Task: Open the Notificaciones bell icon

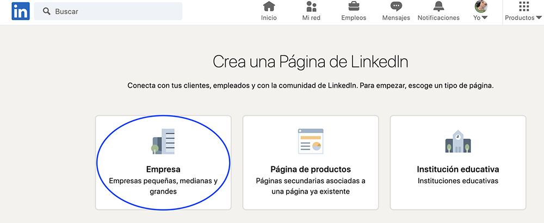Action: [438, 6]
